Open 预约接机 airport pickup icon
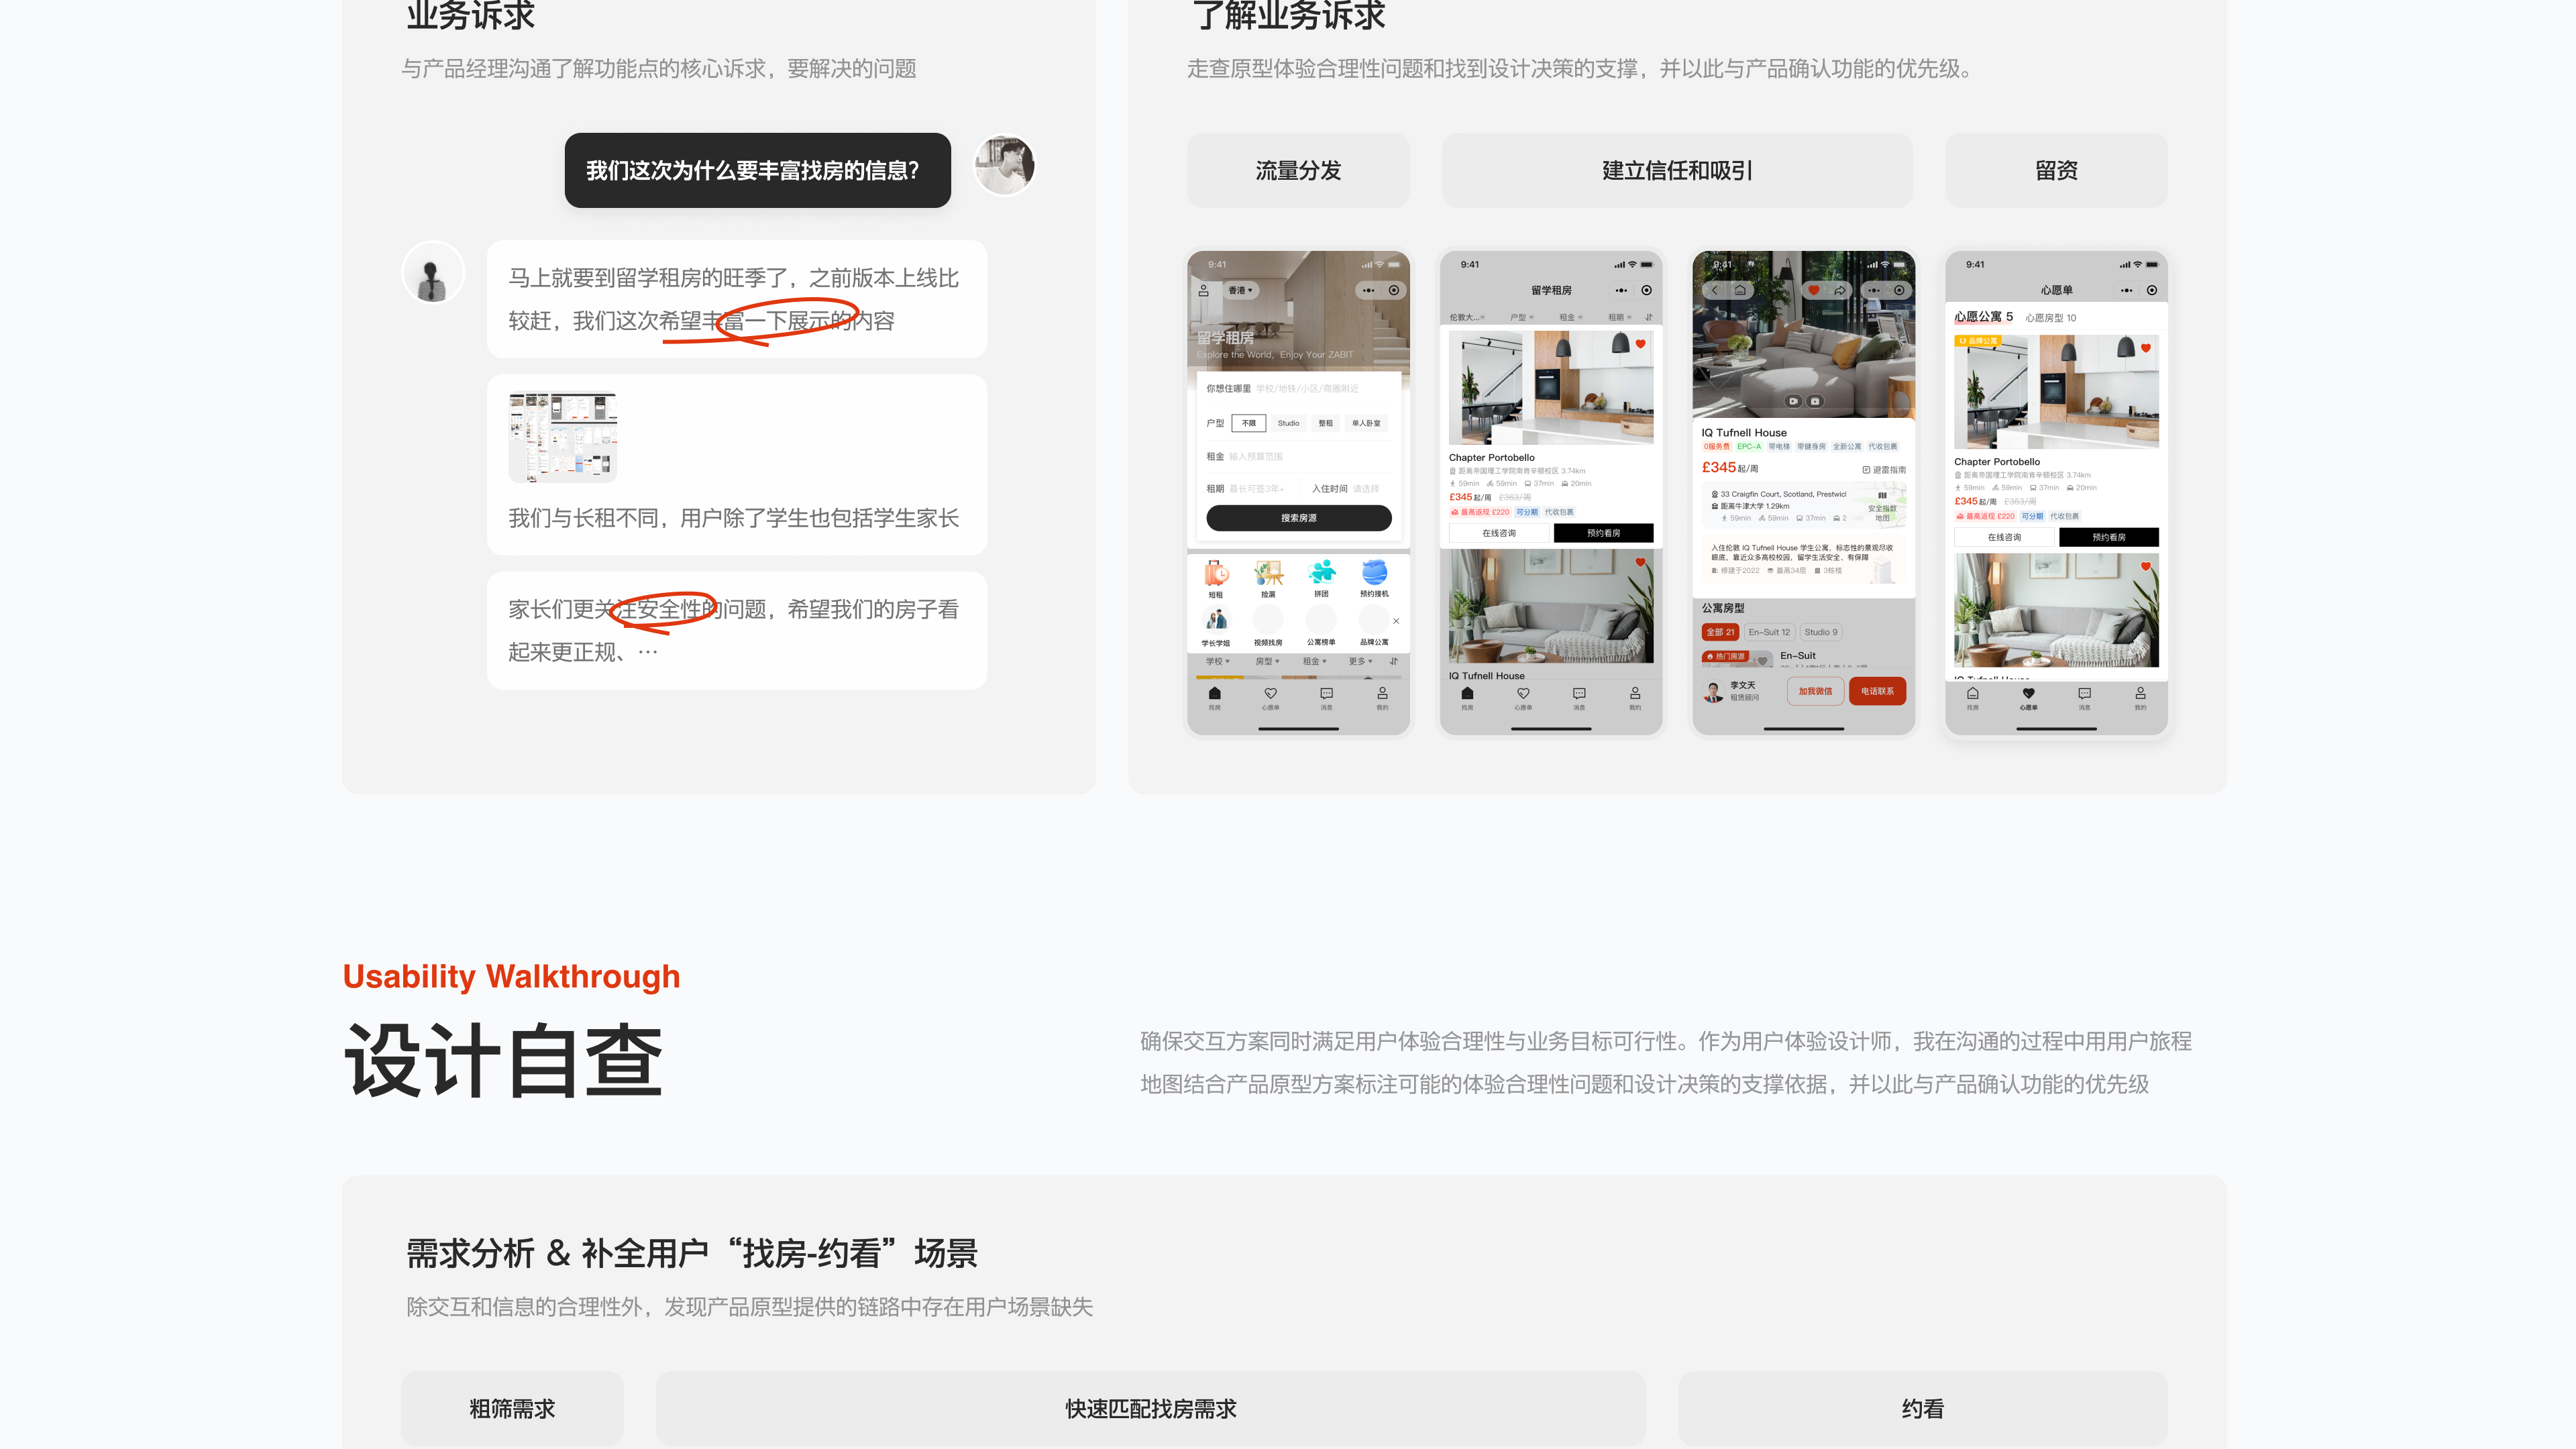Screen dimensions: 2576x1449 pos(1374,572)
